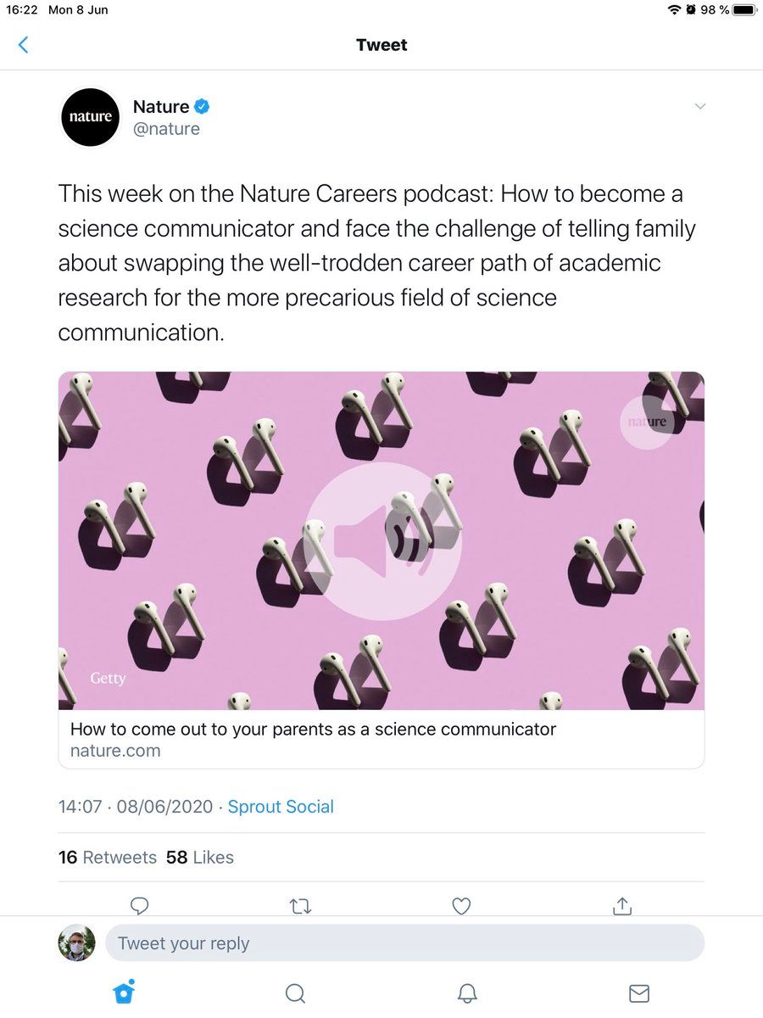763x1018 pixels.
Task: Expand the tweet options chevron
Action: click(699, 107)
